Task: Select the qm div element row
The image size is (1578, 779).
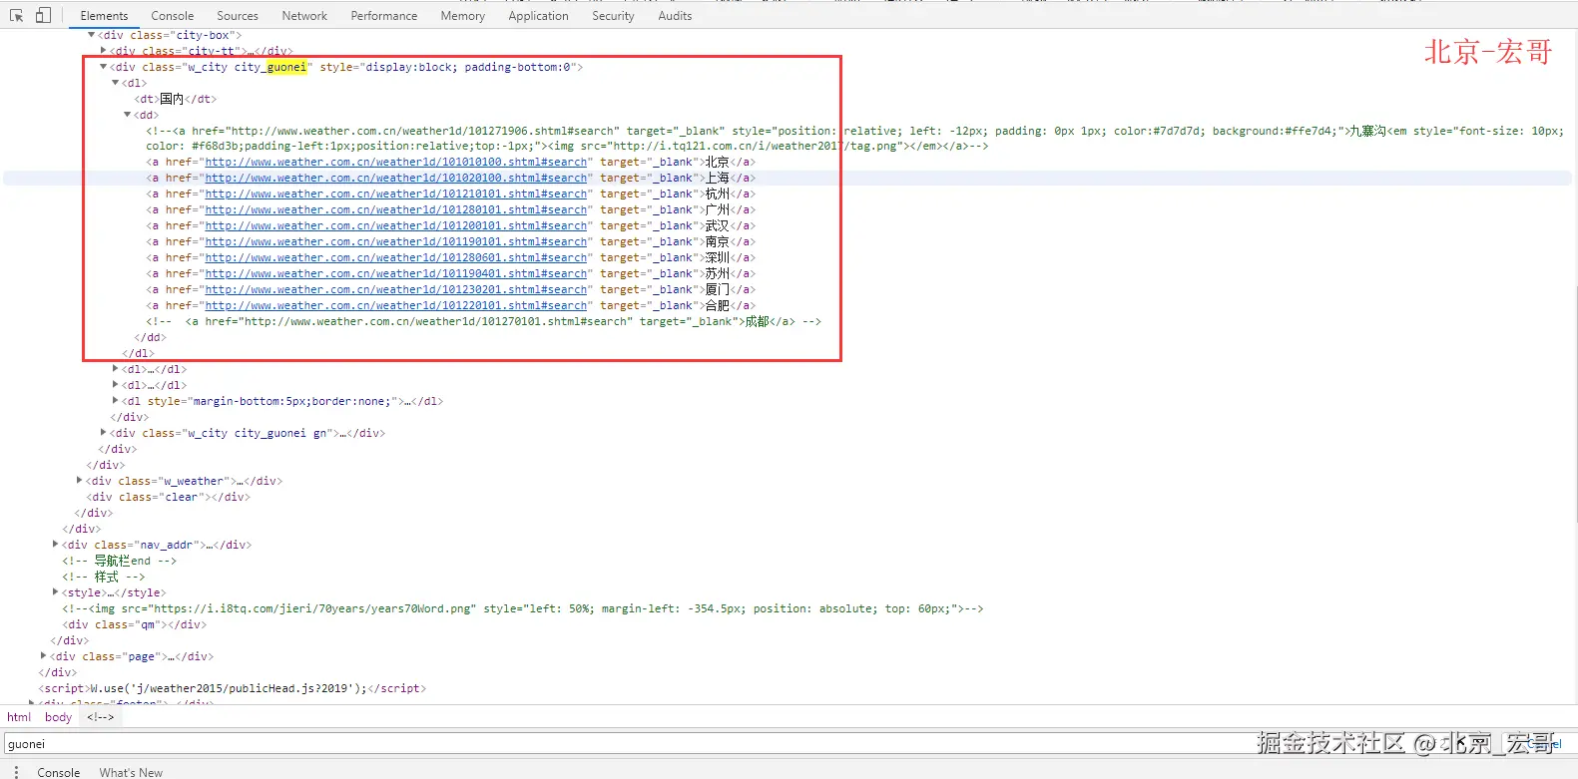Action: (x=135, y=624)
